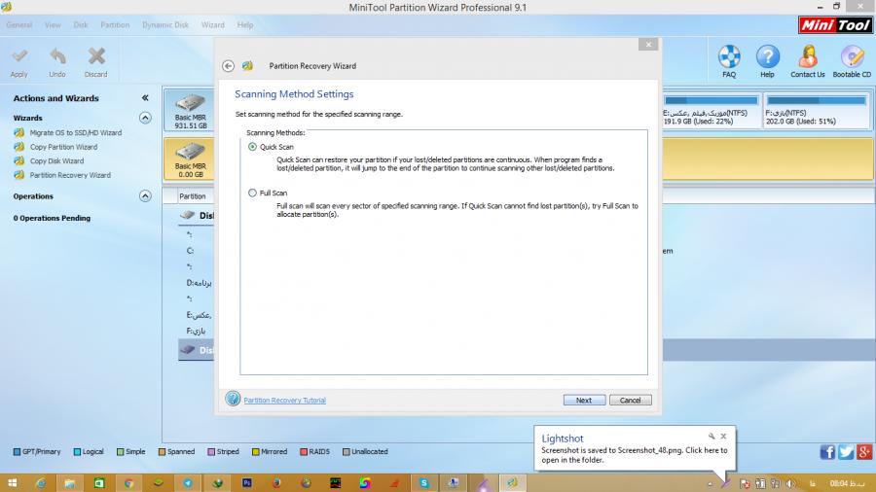Click the back arrow in wizard dialog
Screen dimensions: 876x492
click(x=228, y=66)
